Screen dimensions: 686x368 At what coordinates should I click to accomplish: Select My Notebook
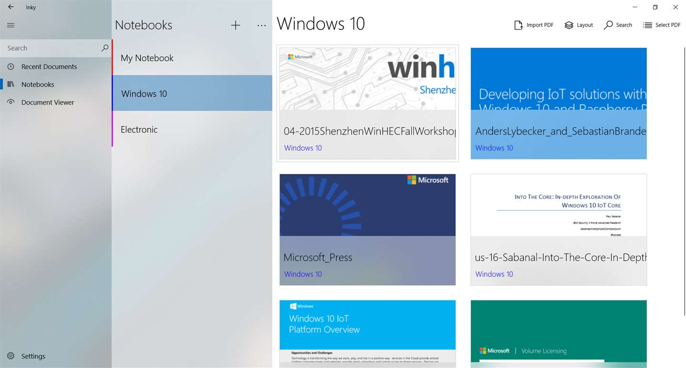(192, 58)
